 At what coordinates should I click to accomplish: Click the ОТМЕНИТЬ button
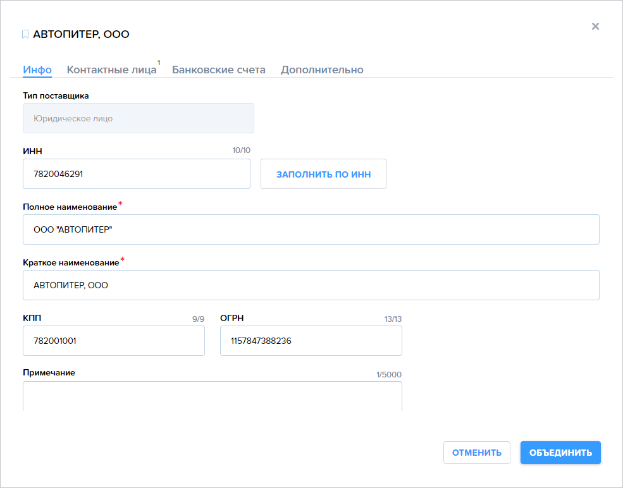(477, 453)
